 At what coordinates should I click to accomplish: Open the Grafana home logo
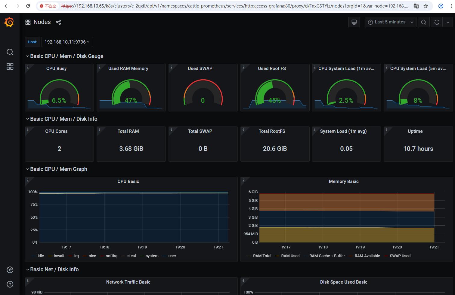(x=9, y=22)
